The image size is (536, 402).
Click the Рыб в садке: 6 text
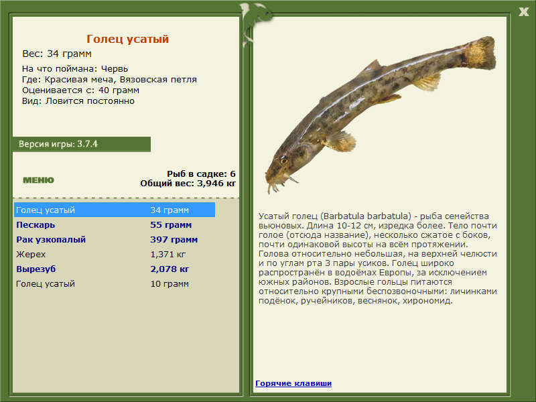coord(202,174)
